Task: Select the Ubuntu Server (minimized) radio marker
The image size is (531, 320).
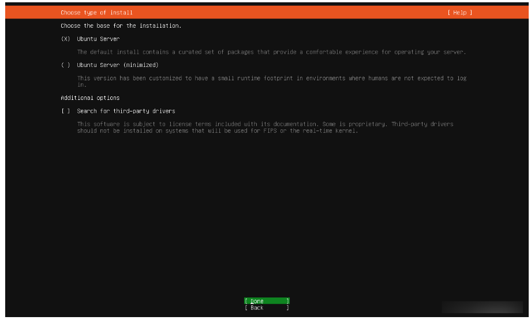Action: (65, 65)
